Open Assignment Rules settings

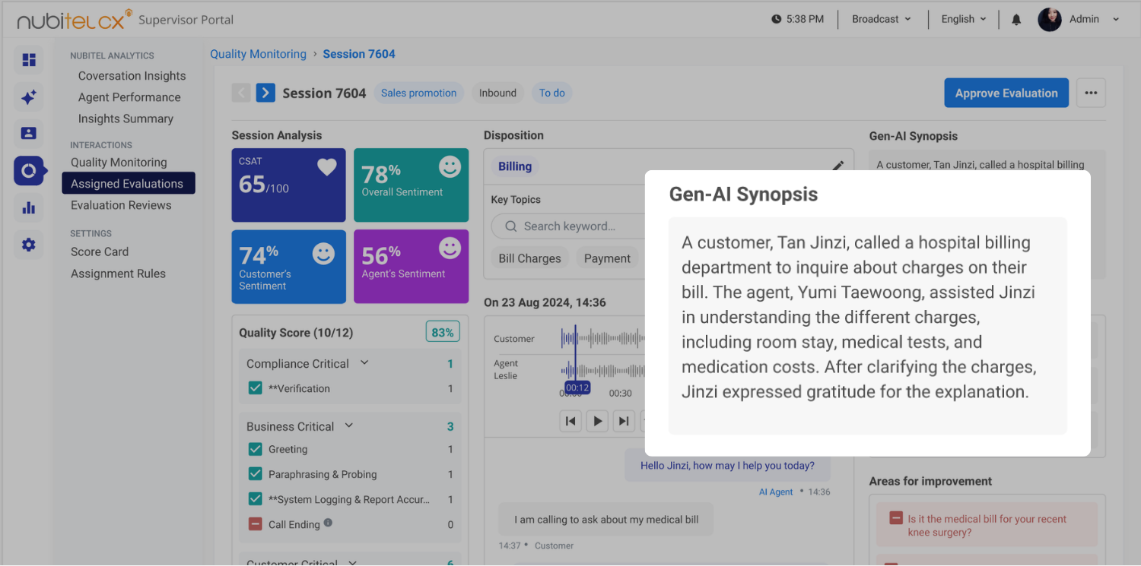[x=118, y=274]
